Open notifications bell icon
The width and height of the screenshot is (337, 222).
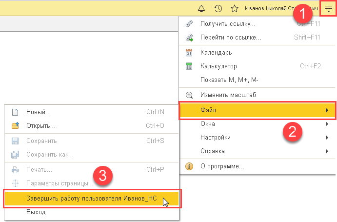(x=201, y=9)
